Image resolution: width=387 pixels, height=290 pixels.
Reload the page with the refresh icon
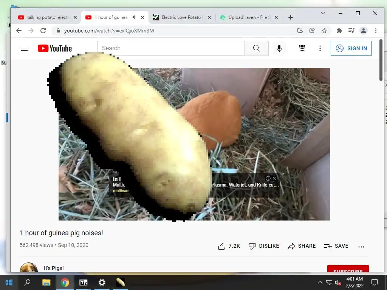[x=43, y=31]
